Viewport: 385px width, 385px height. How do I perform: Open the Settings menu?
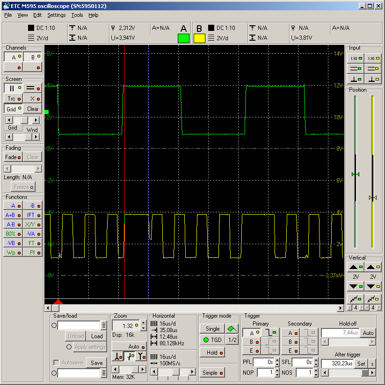pos(56,15)
